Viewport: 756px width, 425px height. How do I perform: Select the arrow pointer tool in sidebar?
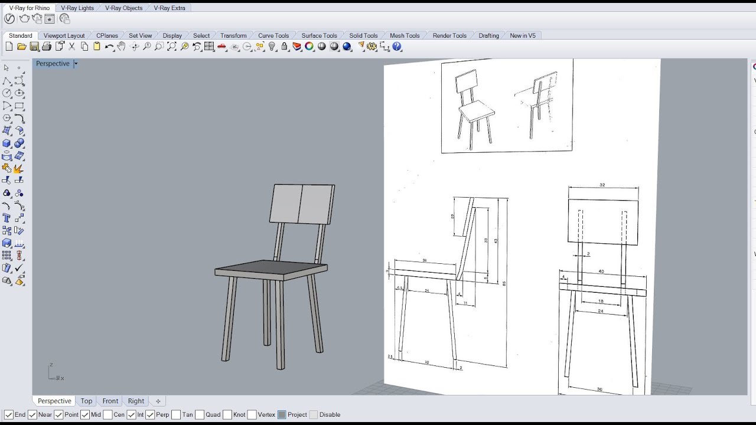pos(6,68)
